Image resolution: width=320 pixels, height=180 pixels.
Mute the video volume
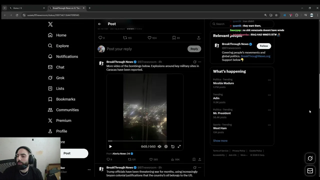159,146
